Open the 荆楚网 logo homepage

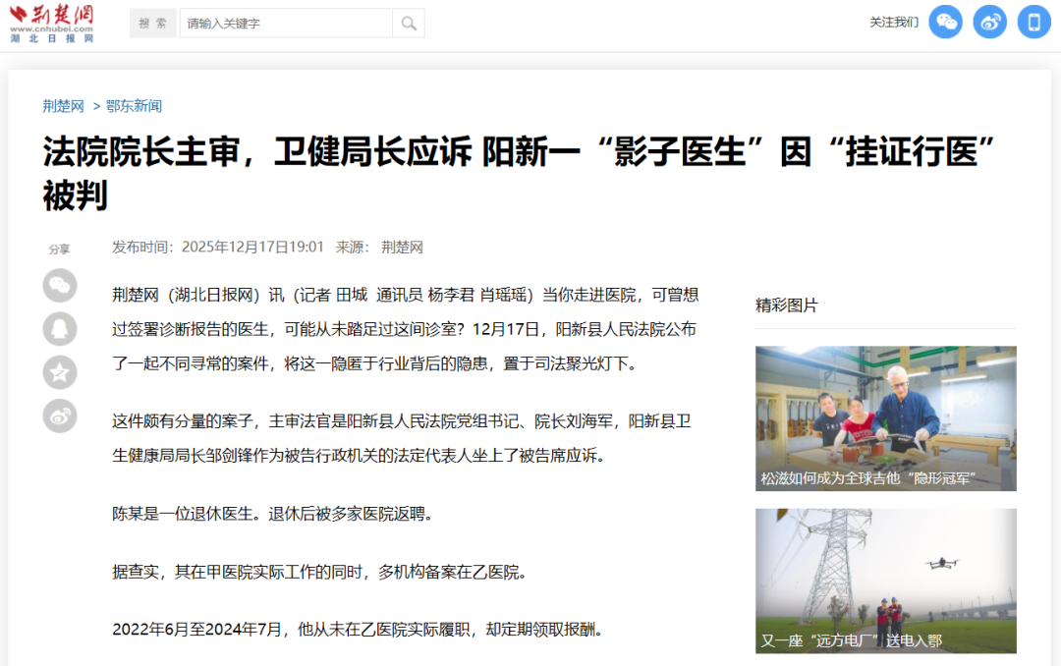pos(51,24)
